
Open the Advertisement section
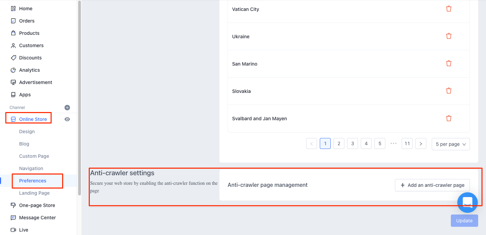(x=35, y=82)
